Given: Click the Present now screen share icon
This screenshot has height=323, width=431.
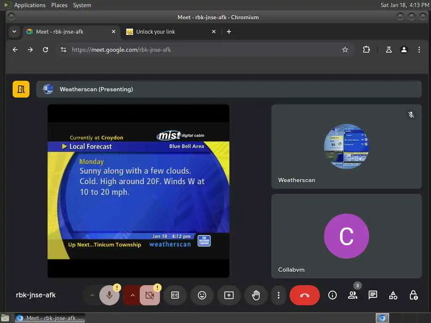Looking at the screenshot, I should (x=229, y=295).
